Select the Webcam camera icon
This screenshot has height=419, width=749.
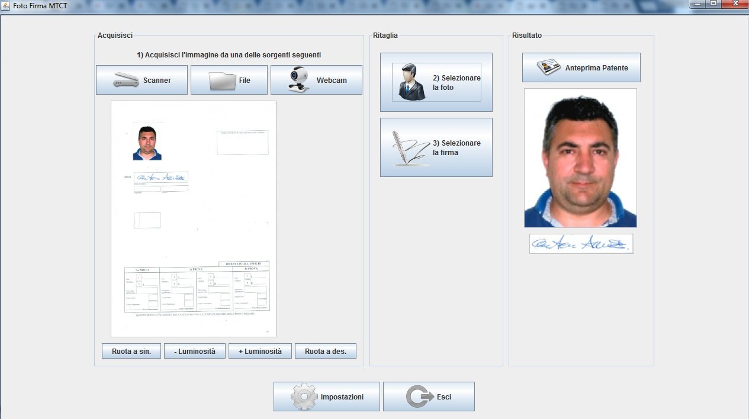pos(299,80)
